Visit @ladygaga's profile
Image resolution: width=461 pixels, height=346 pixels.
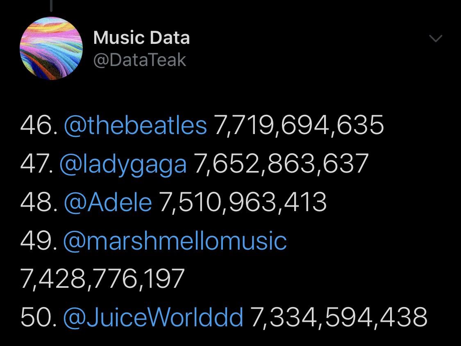(125, 163)
